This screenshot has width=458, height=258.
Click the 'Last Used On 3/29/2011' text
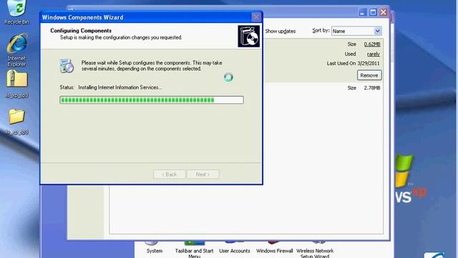pos(353,63)
